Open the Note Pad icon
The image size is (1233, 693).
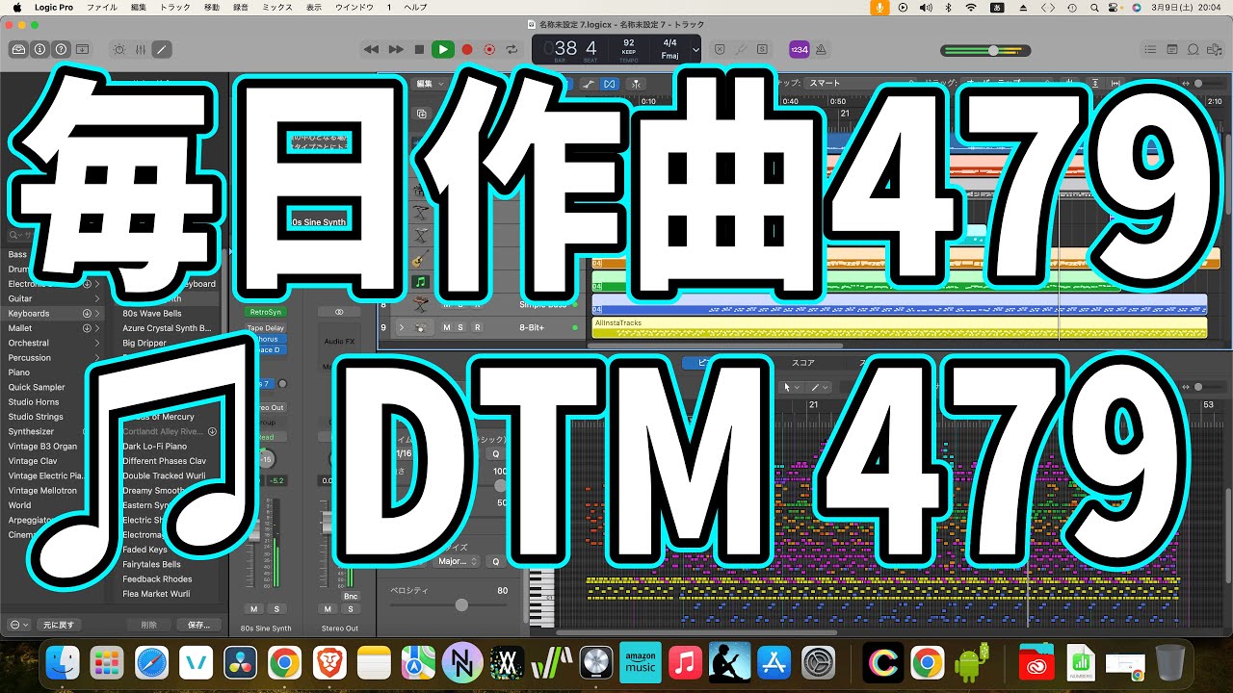coord(1172,49)
